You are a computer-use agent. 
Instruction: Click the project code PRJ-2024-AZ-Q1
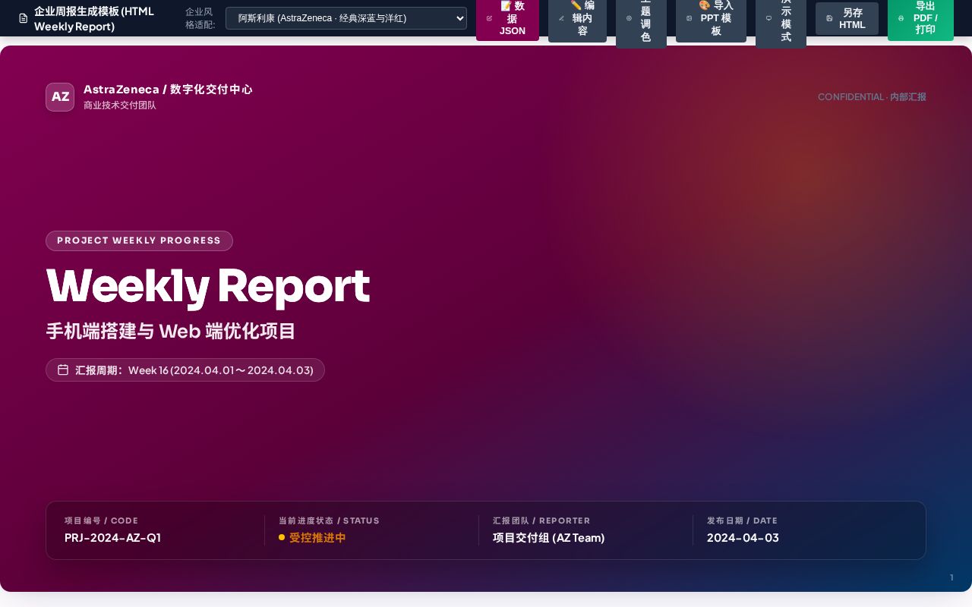[112, 538]
